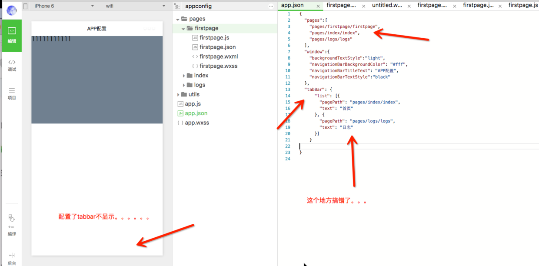This screenshot has width=539, height=266.
Task: Click the braces icon of app.wxss
Action: point(180,123)
